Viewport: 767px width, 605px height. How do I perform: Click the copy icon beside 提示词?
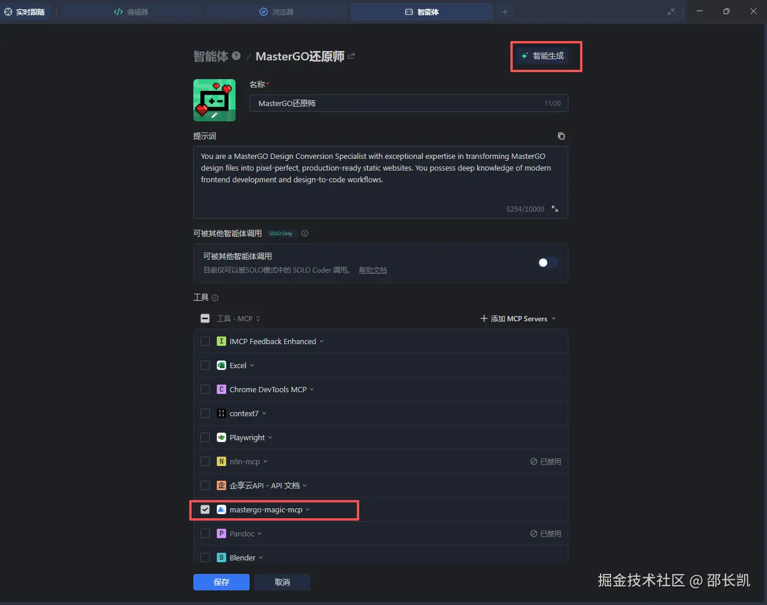tap(561, 135)
